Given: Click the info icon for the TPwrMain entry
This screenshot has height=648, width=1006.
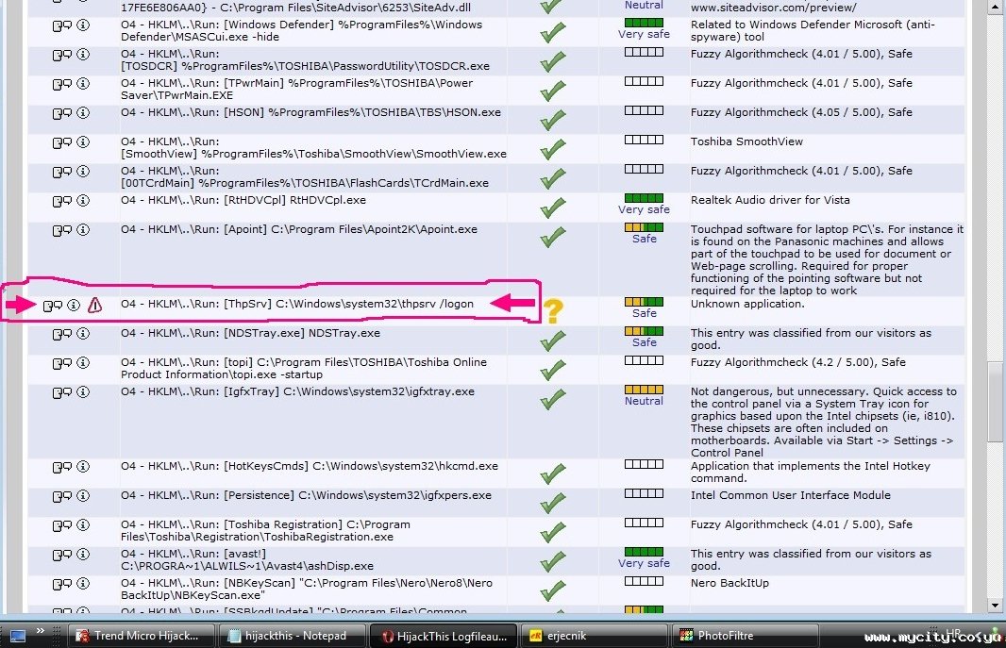Looking at the screenshot, I should (x=83, y=83).
